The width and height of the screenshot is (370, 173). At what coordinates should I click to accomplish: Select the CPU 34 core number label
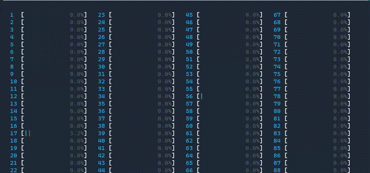(101, 96)
